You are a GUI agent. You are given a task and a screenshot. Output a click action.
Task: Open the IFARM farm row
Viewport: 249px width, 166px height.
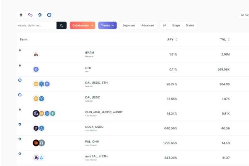(133, 54)
